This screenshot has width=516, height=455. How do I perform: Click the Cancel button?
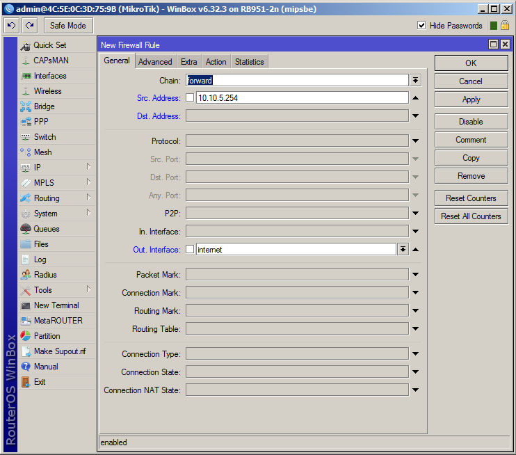click(471, 81)
